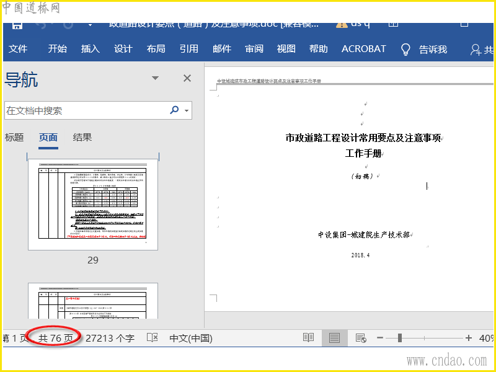Switch to the 插入 ribbon tab
The width and height of the screenshot is (496, 372).
pyautogui.click(x=90, y=49)
